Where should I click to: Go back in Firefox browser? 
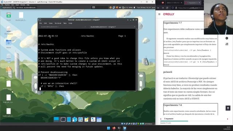pyautogui.click(x=158, y=8)
